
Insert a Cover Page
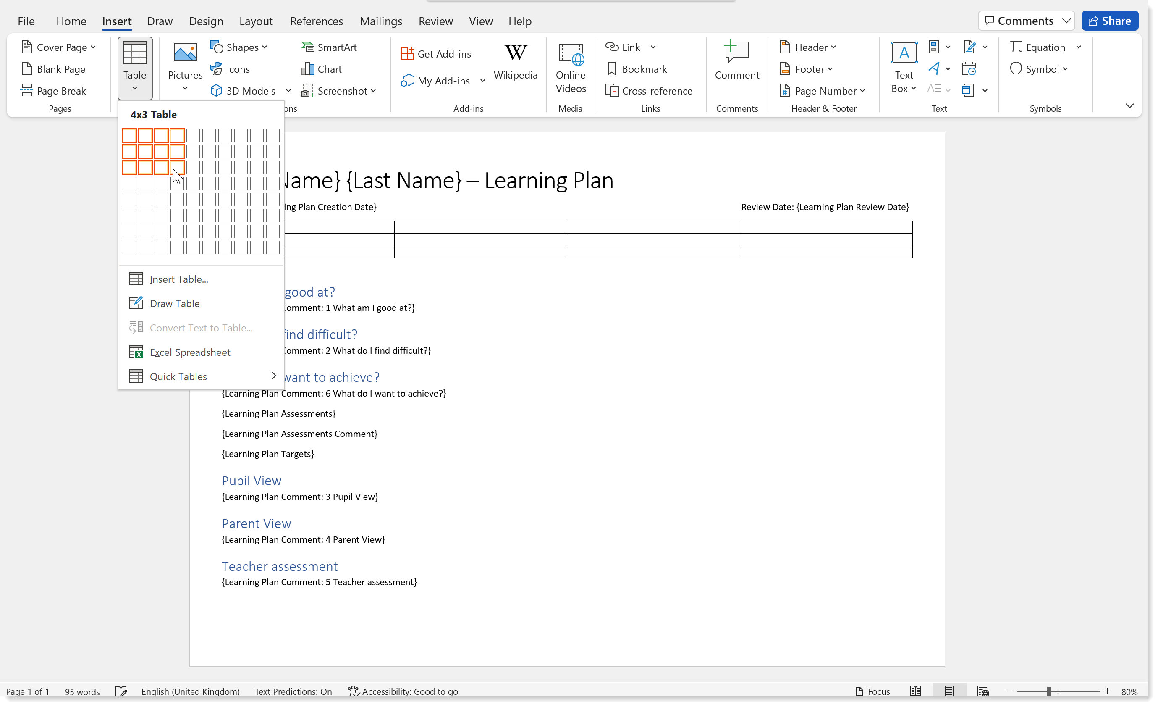coord(58,47)
